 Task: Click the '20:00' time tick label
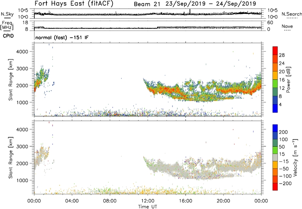(x=223, y=201)
